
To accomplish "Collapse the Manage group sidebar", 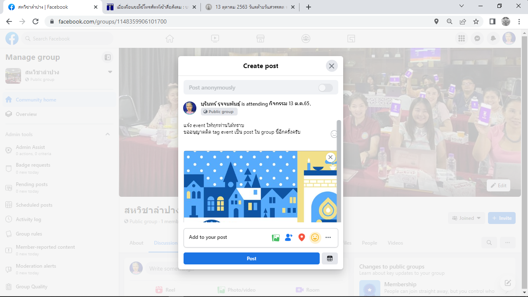I will (x=108, y=57).
